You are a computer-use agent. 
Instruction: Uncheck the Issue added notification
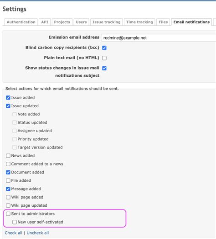[8, 98]
